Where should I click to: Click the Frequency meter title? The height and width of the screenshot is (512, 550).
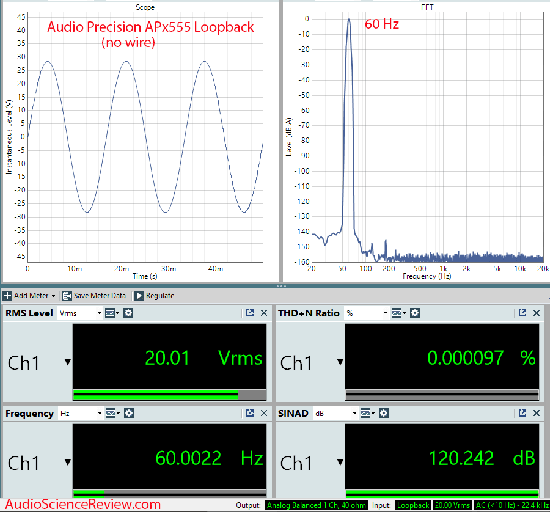29,414
